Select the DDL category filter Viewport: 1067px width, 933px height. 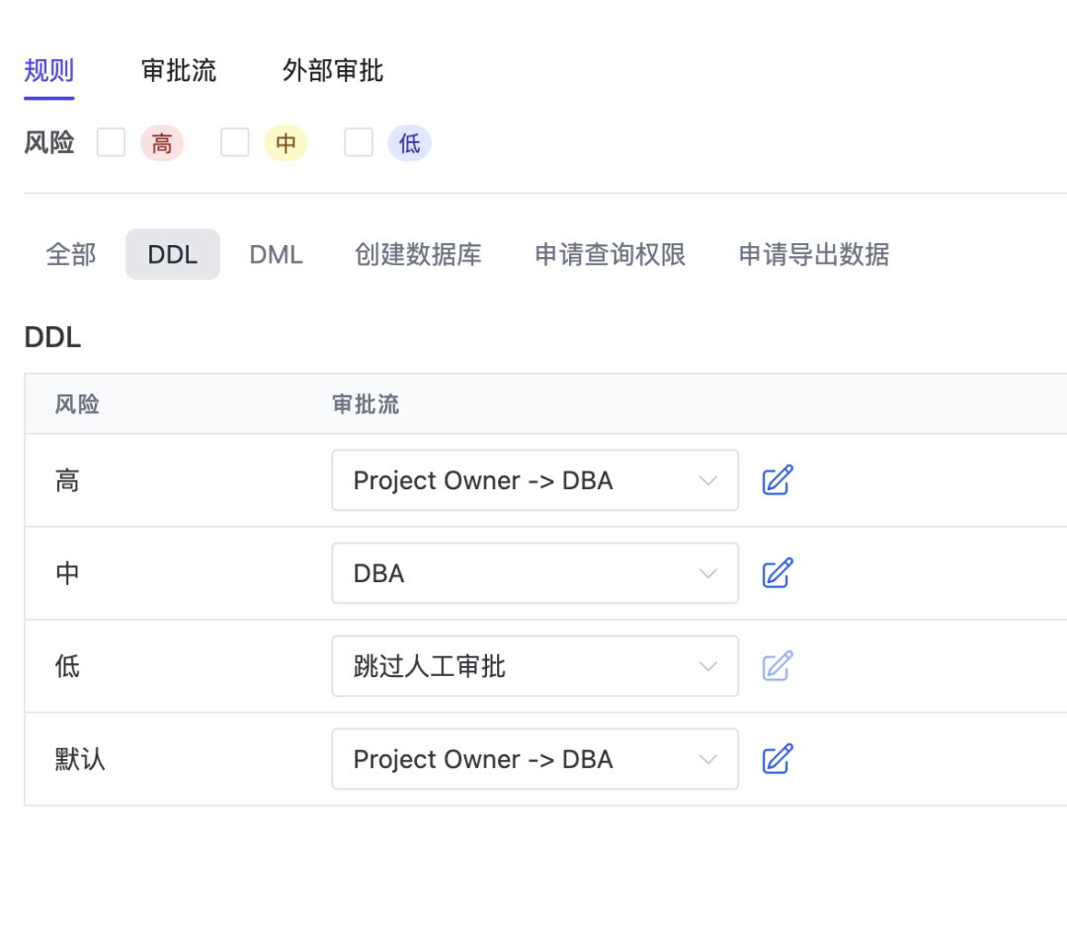click(173, 255)
